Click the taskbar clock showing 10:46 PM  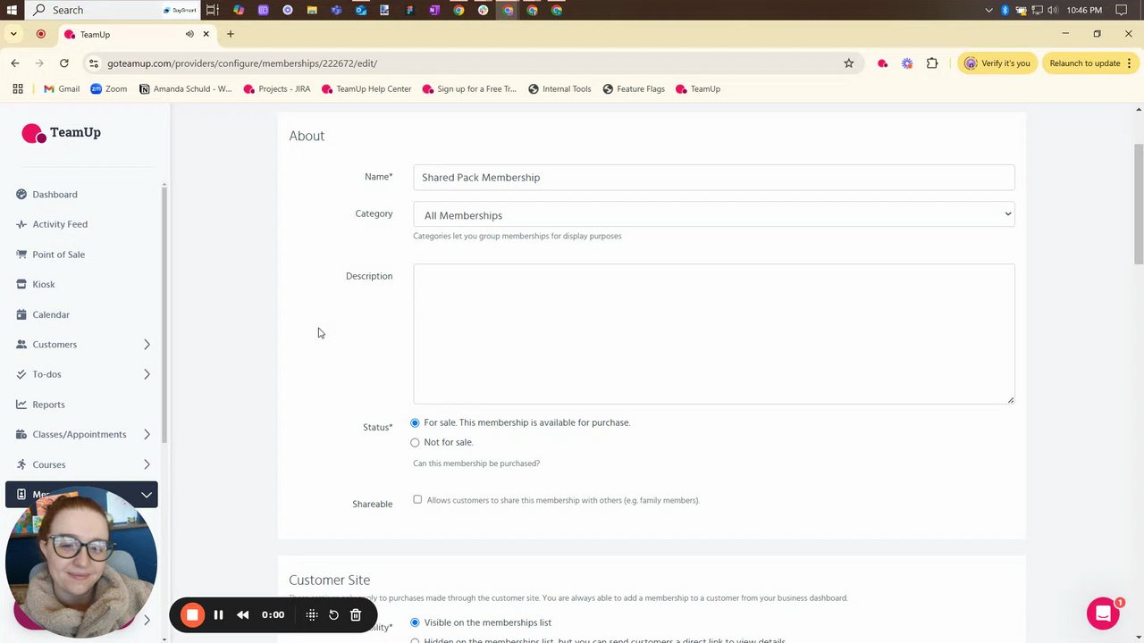[x=1084, y=10]
